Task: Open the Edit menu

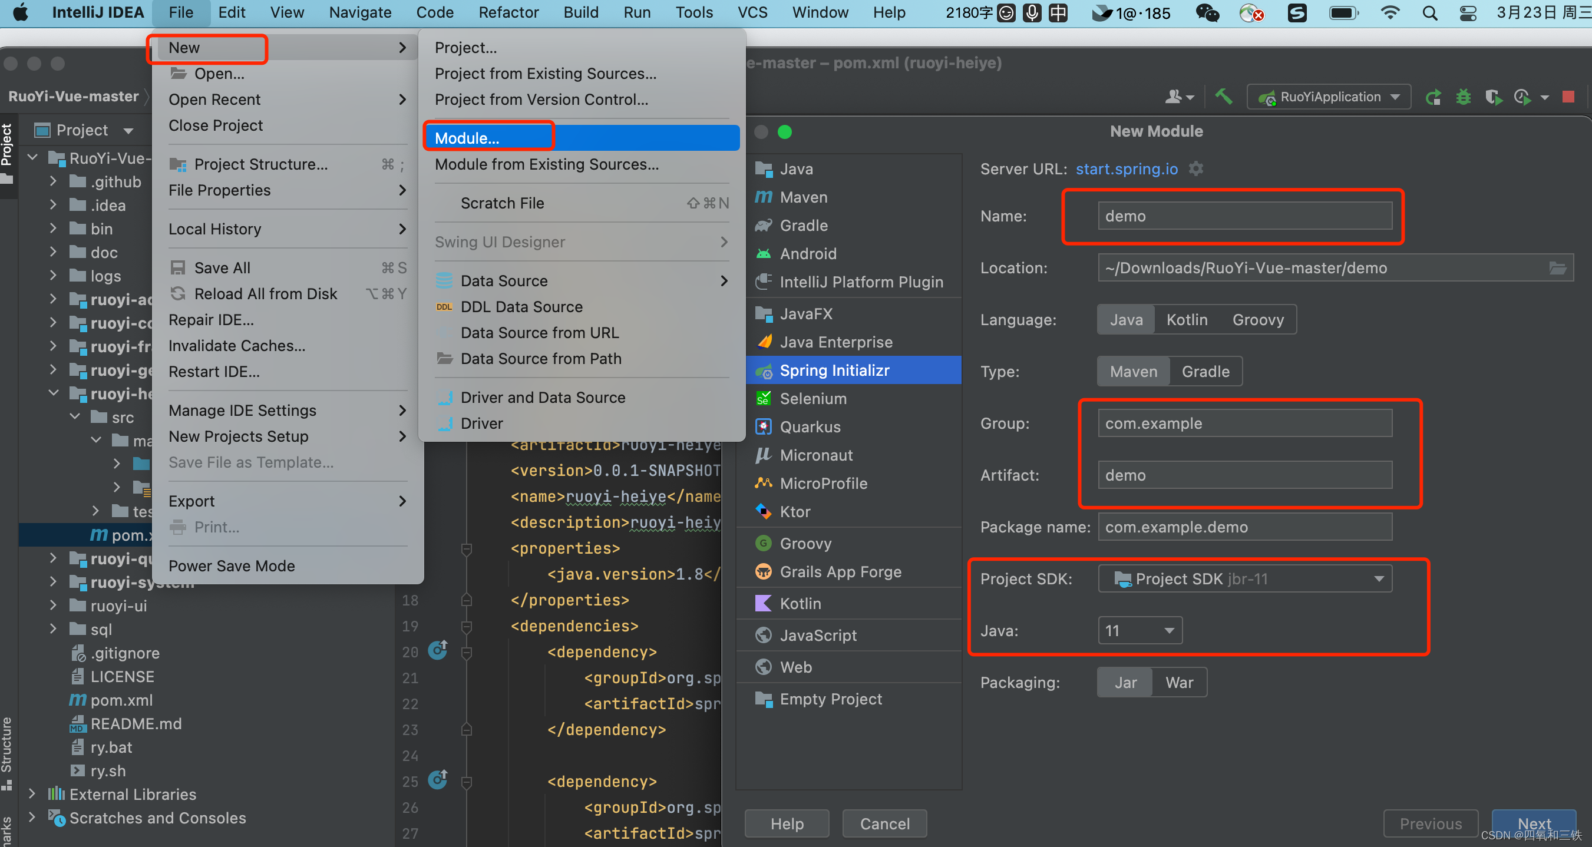Action: click(232, 12)
